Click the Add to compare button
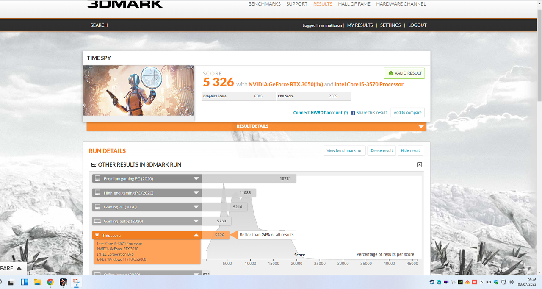Image resolution: width=542 pixels, height=289 pixels. pos(408,113)
